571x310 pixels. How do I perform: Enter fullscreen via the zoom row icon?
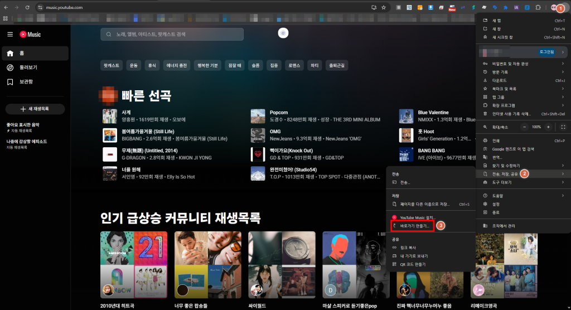563,127
